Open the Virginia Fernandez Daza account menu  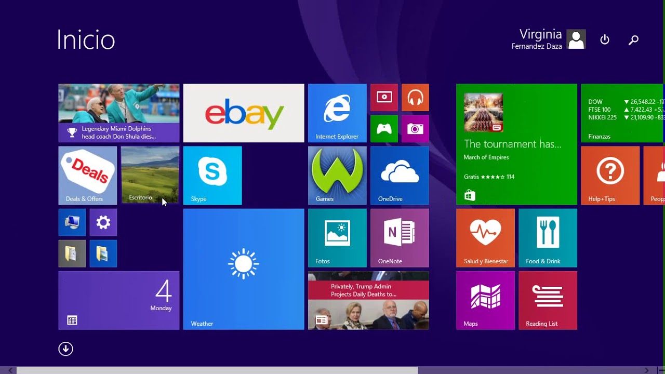pyautogui.click(x=549, y=39)
